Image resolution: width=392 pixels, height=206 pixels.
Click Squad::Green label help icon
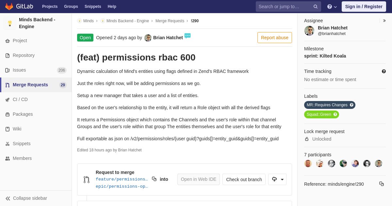pos(335,114)
